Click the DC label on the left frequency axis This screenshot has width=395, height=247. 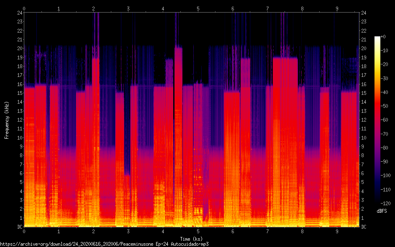[19, 227]
